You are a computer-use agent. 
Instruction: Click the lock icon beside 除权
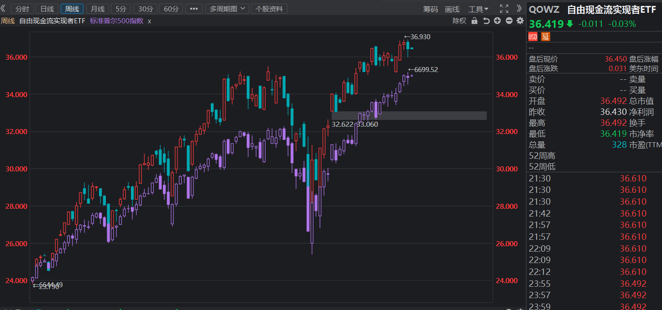pyautogui.click(x=474, y=21)
